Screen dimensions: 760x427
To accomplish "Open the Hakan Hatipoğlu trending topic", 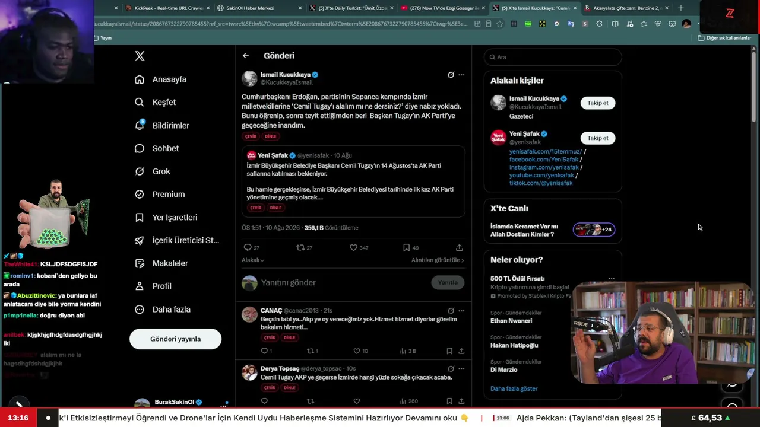I will 514,345.
